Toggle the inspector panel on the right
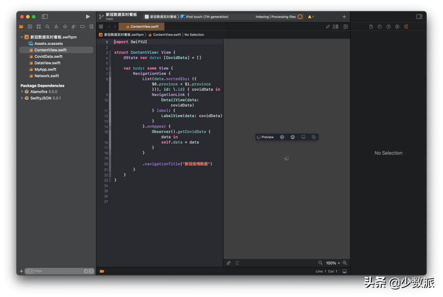Screen dimensions: 443x297 coord(419,17)
